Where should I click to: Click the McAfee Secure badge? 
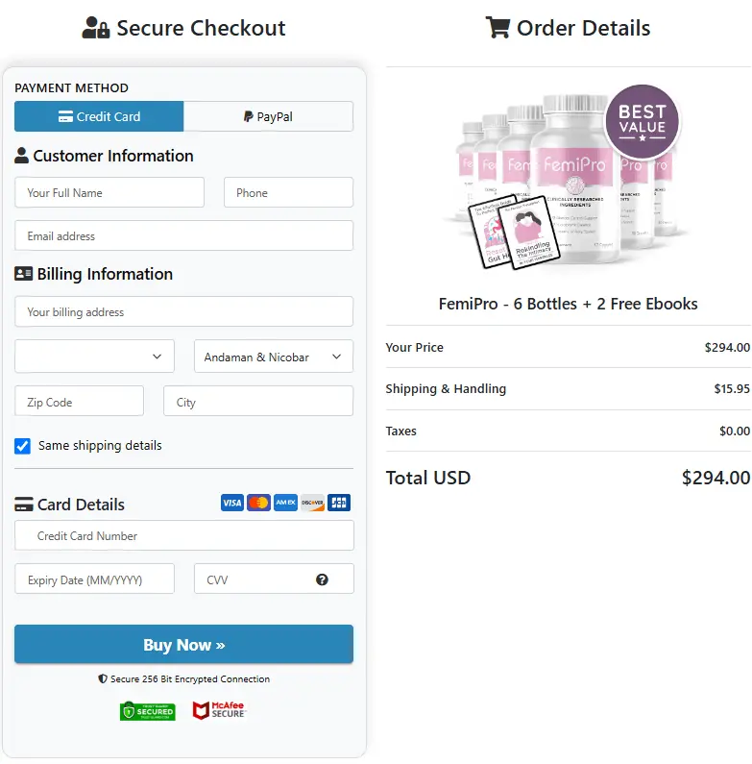click(219, 711)
